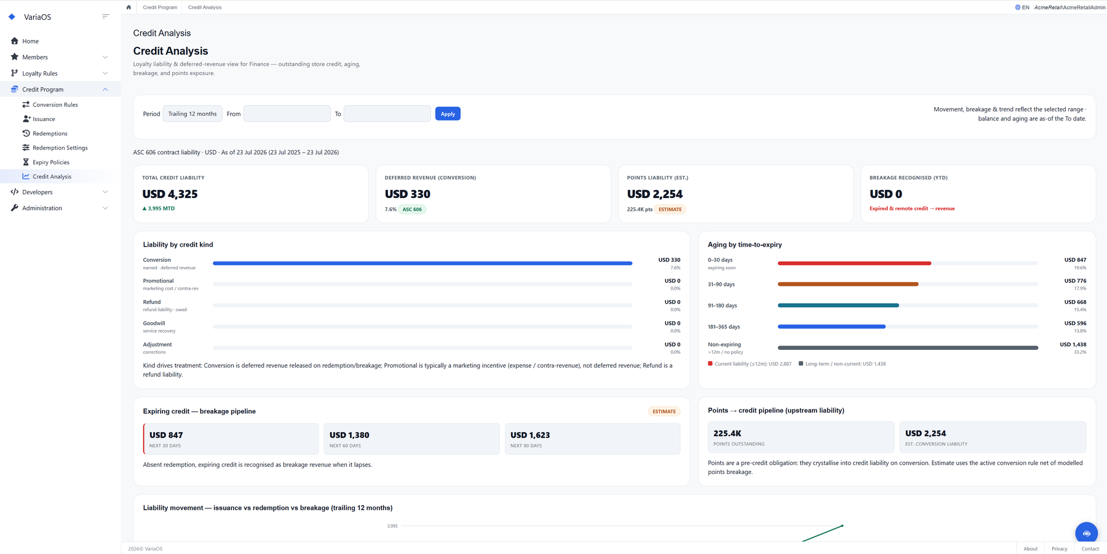Click the Credit Analysis chart icon
The image size is (1107, 554).
[26, 176]
